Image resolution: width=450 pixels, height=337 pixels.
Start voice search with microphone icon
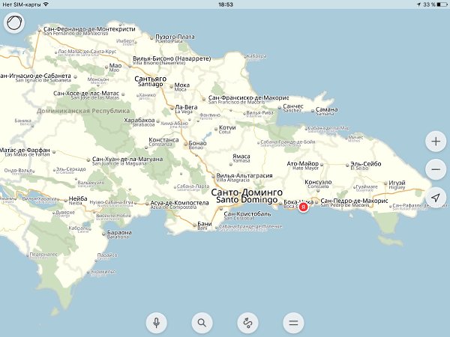[156, 323]
